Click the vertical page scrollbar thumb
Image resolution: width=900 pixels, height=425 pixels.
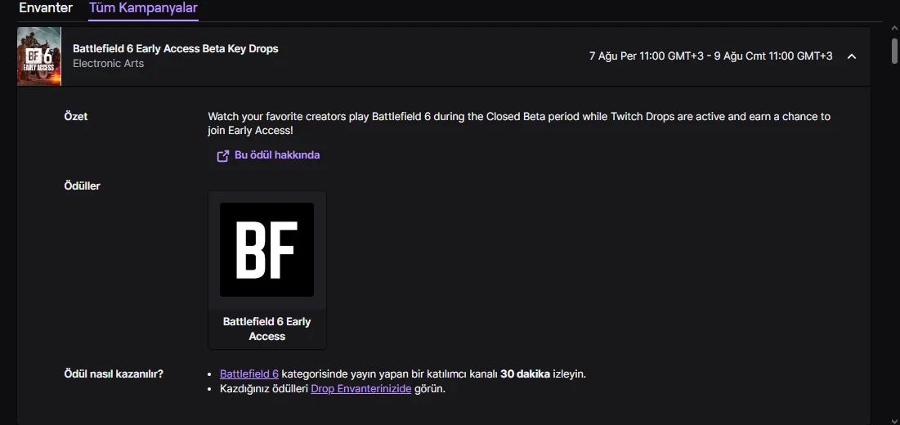(894, 51)
